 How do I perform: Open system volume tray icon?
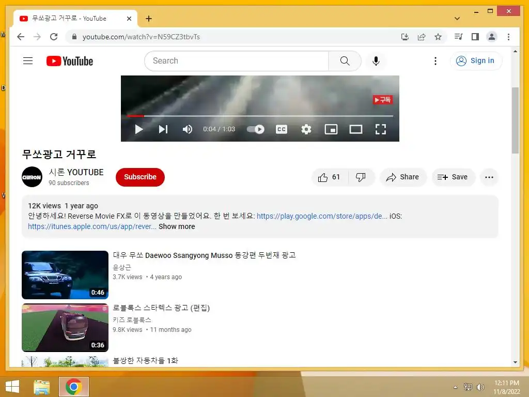(480, 387)
